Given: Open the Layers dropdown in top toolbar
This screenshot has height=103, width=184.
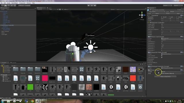Looking at the screenshot, I should coord(167,5).
